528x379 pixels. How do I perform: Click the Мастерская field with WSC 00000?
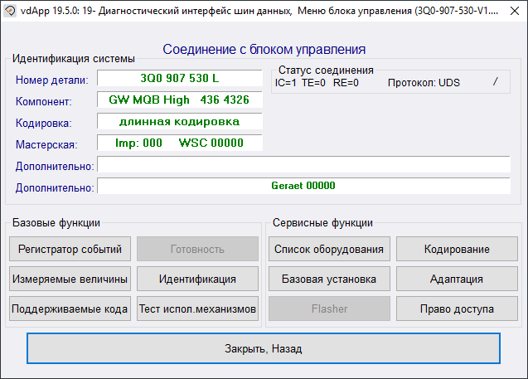[x=180, y=143]
